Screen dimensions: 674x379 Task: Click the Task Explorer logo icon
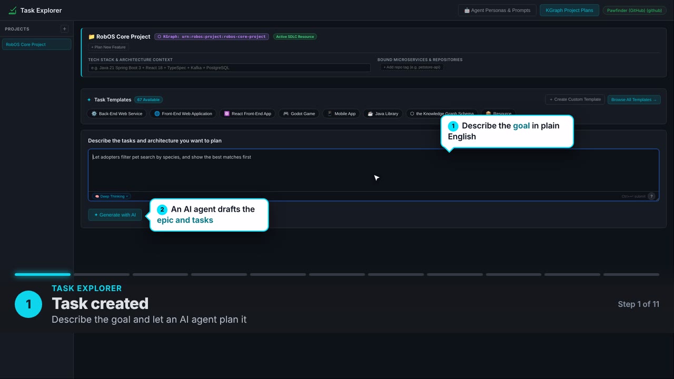click(x=13, y=11)
